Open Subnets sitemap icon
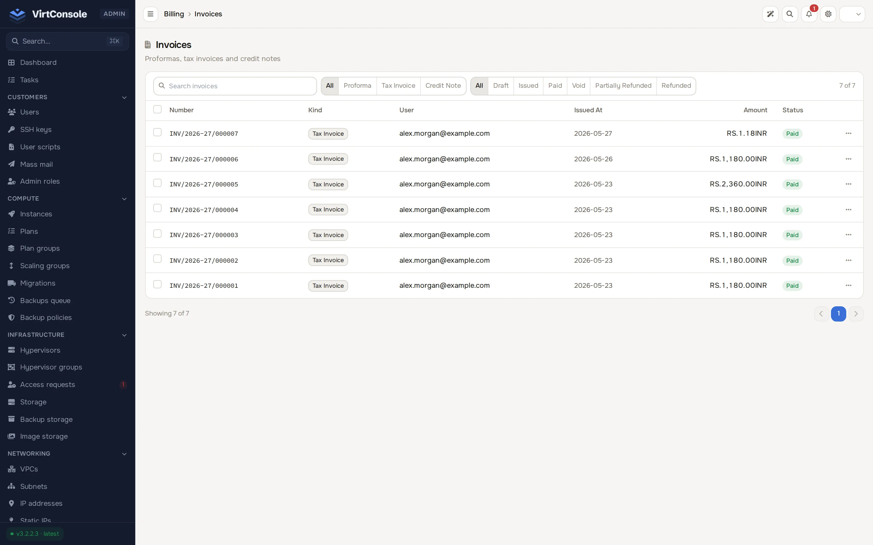 [11, 486]
